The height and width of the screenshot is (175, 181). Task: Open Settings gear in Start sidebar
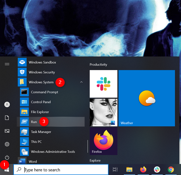[x=7, y=144]
